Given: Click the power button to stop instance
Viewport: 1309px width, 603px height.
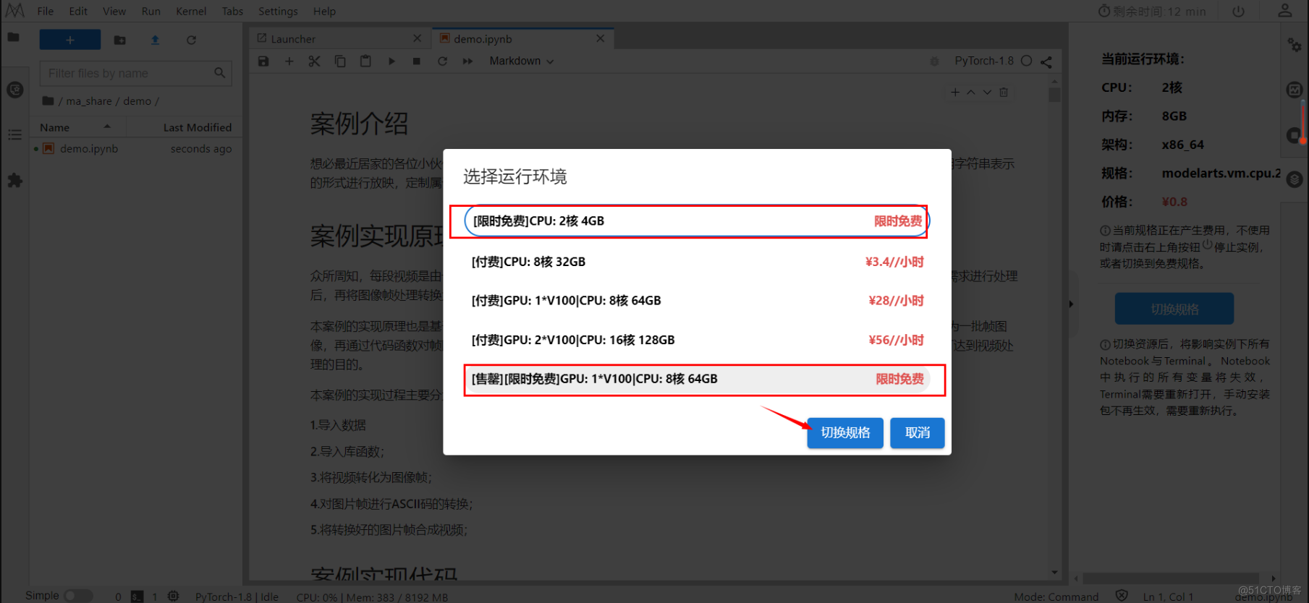Looking at the screenshot, I should coord(1238,11).
